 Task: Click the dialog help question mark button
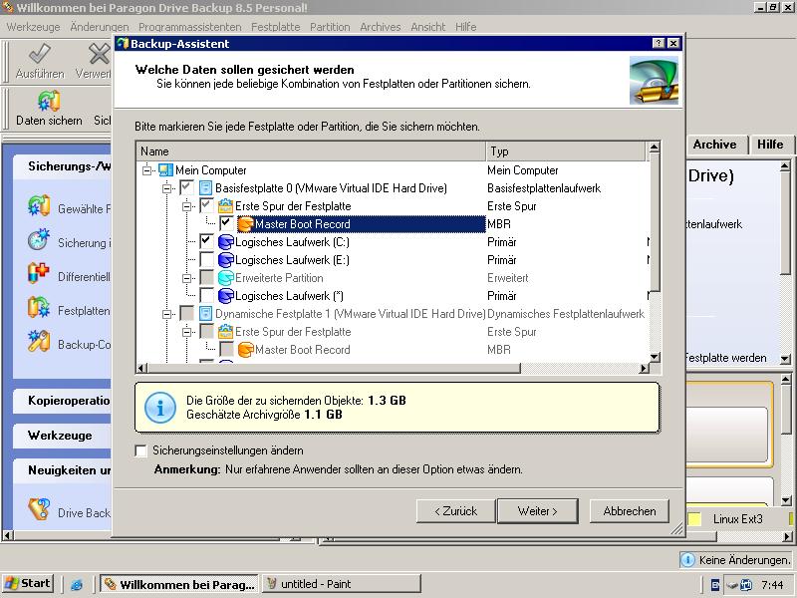click(x=659, y=43)
